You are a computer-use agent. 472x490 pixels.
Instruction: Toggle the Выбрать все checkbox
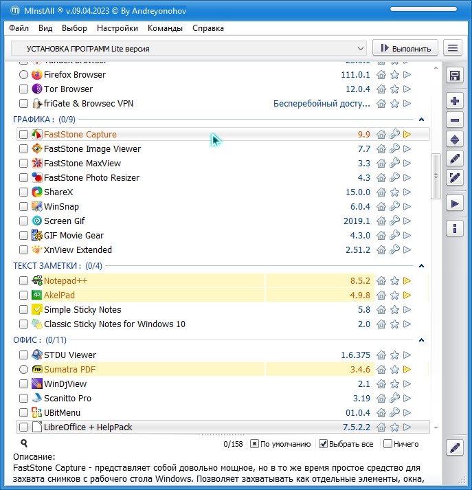tap(323, 444)
